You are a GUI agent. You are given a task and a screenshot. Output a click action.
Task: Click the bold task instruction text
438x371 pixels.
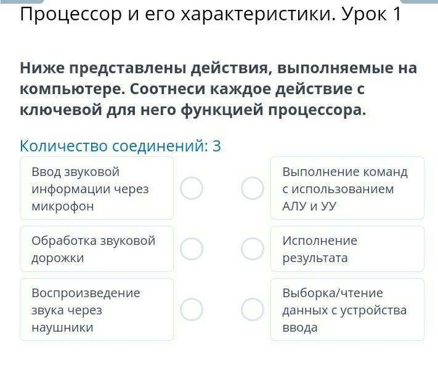(x=218, y=89)
